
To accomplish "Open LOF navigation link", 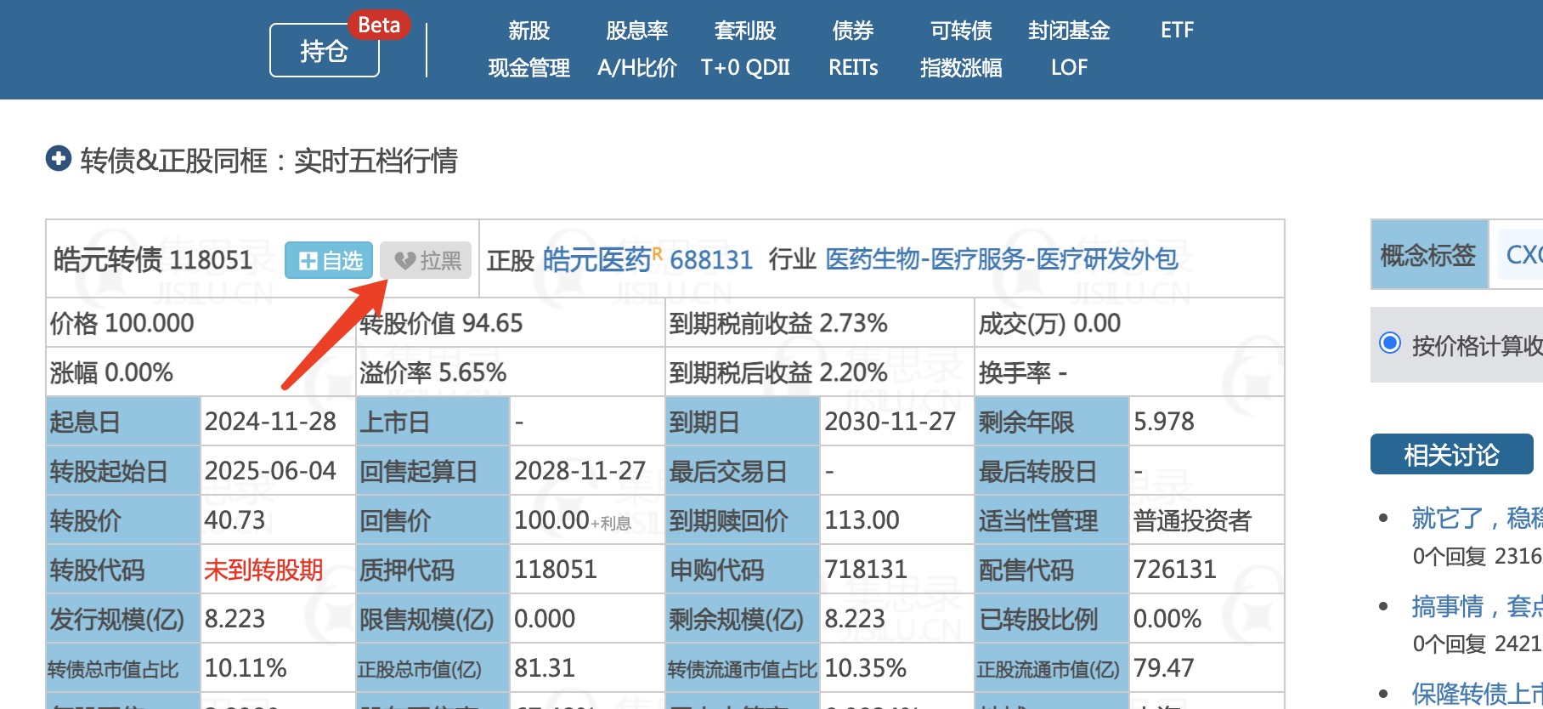I will click(1069, 67).
